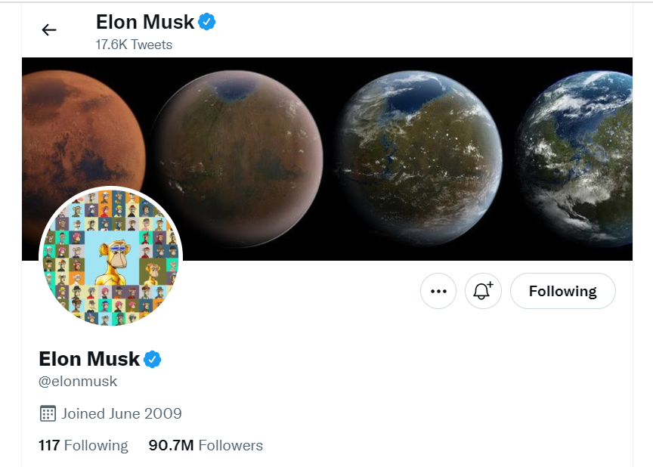Screen dimensions: 653x467
Task: Click the Elon Musk title in top header
Action: [145, 22]
